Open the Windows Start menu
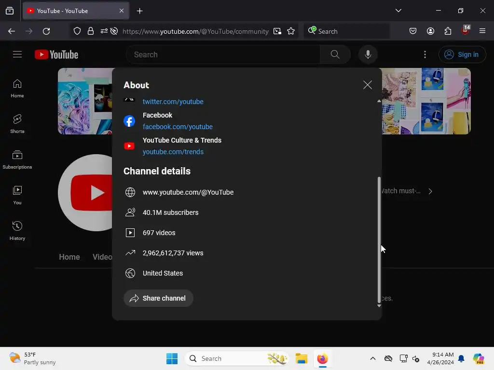The image size is (494, 370). pos(172,358)
